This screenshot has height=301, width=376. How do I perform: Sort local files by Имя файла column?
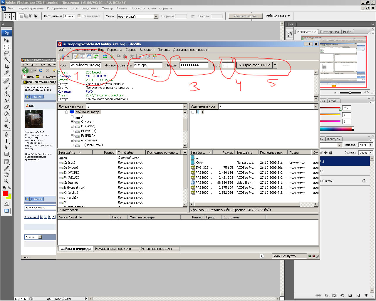(75, 153)
